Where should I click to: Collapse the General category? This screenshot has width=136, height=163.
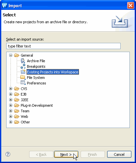pos(10,55)
